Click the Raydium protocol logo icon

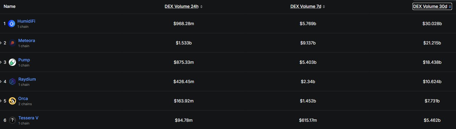12,82
